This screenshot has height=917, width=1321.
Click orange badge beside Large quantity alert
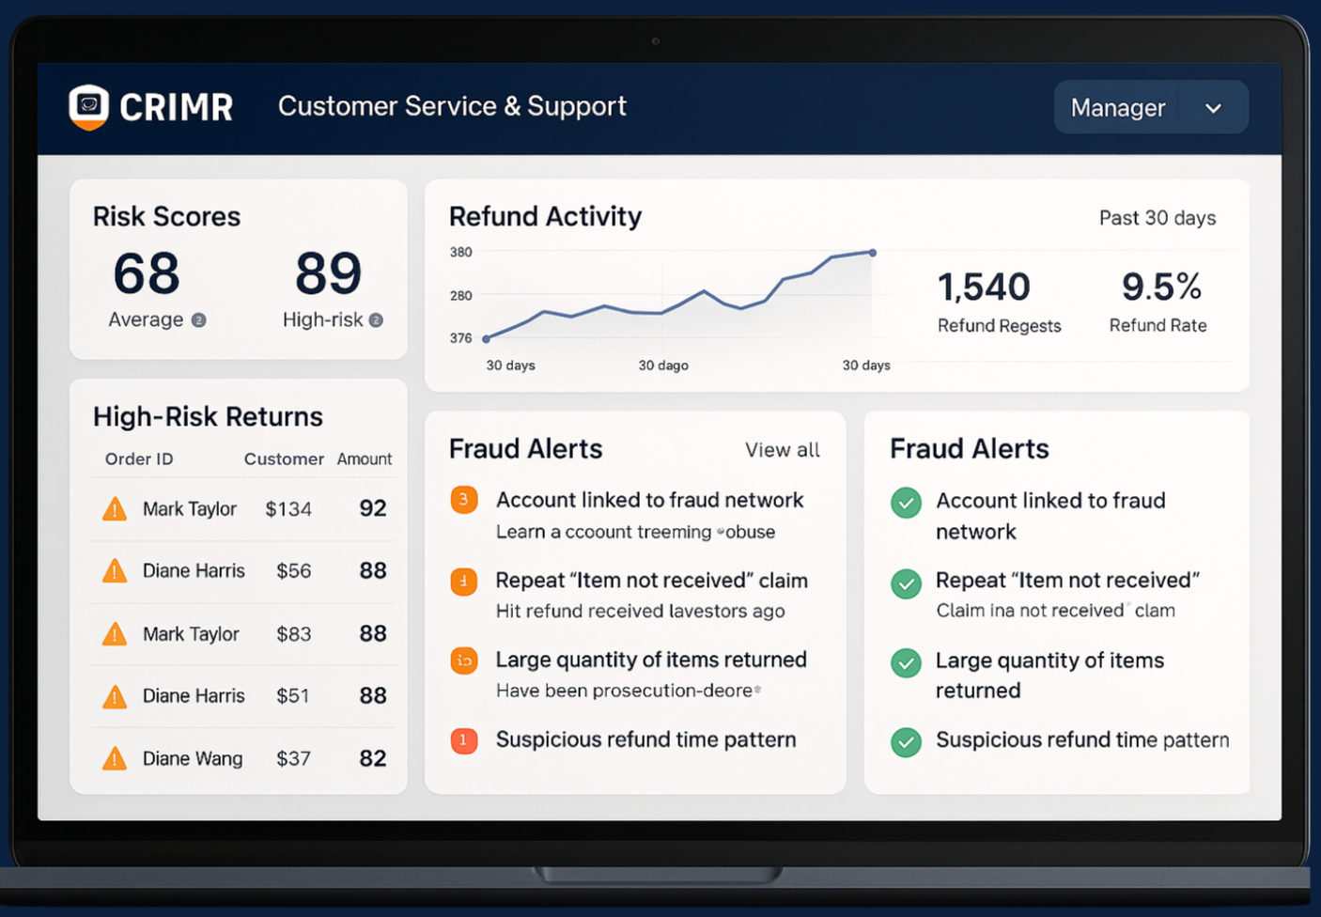(x=464, y=661)
